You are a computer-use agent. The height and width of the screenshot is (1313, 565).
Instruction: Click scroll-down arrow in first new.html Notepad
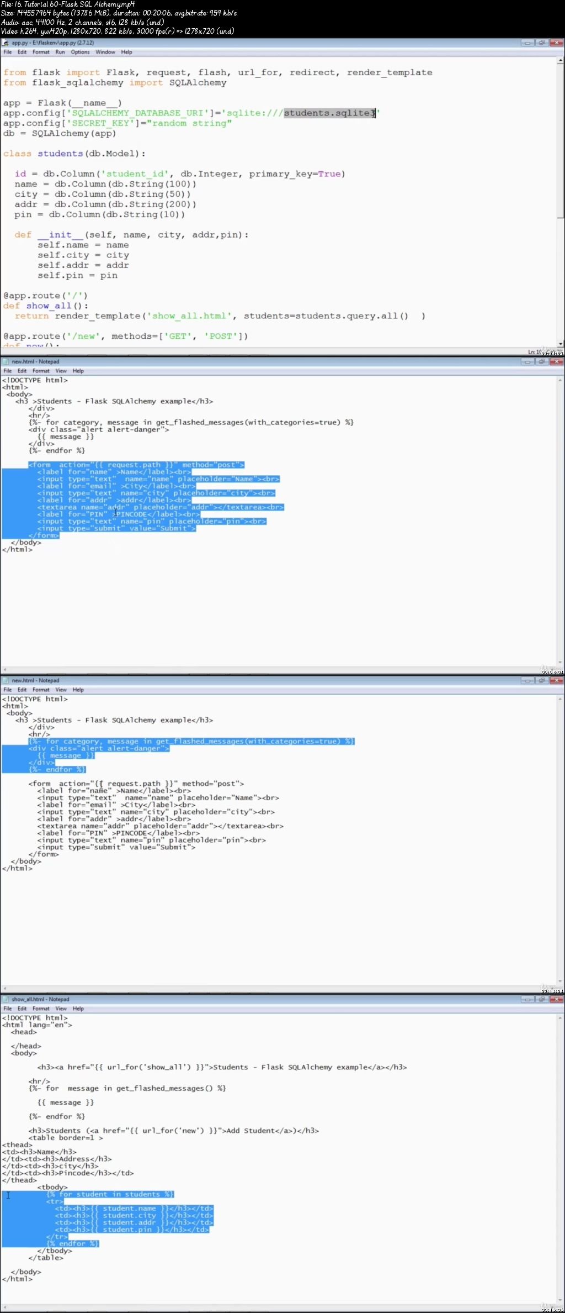(x=561, y=661)
